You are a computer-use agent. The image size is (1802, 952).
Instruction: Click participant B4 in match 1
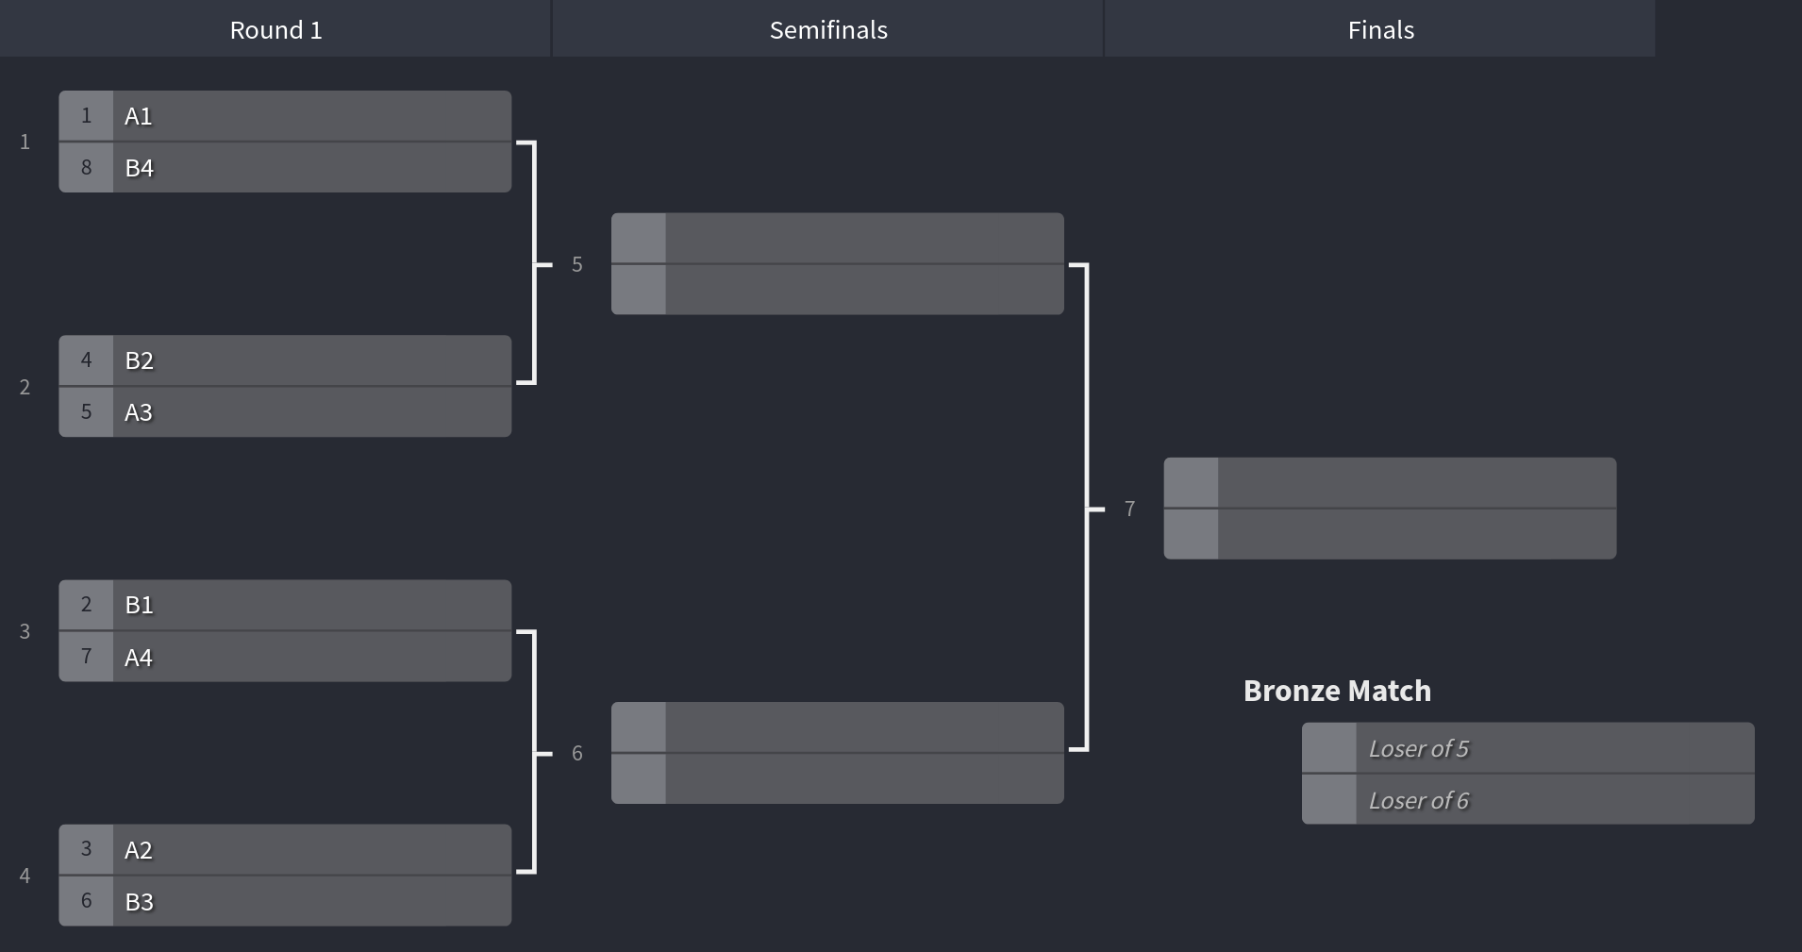[285, 168]
